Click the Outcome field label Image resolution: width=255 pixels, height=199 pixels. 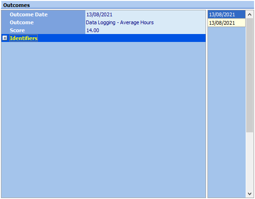coord(21,22)
